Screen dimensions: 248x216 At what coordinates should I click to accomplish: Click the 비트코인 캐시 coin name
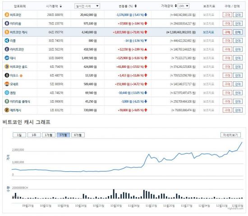click(x=18, y=32)
